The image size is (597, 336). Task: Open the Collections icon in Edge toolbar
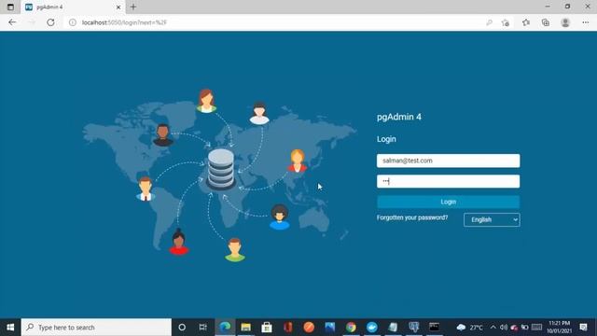[546, 22]
